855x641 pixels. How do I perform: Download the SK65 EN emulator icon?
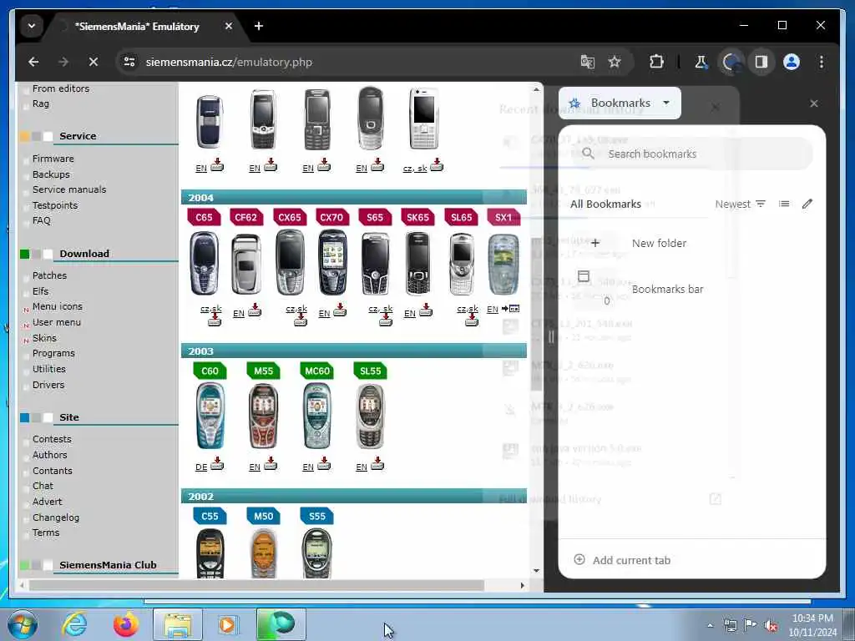[x=426, y=310]
